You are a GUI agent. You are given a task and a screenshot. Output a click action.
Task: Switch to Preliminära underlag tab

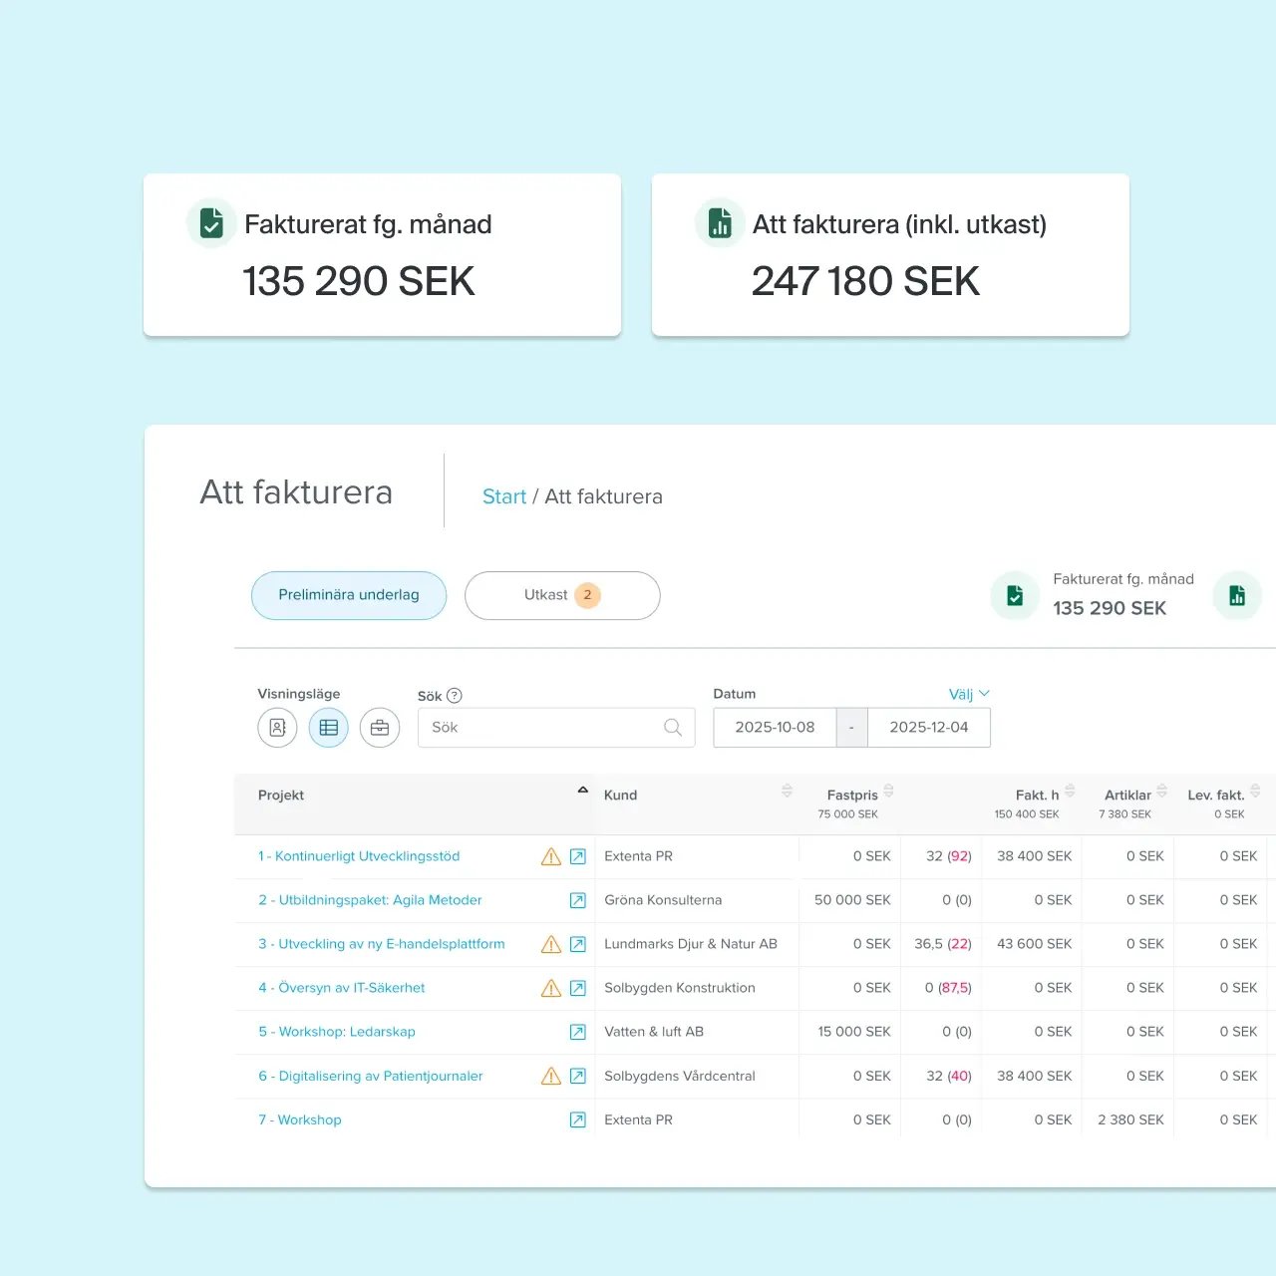pyautogui.click(x=349, y=595)
